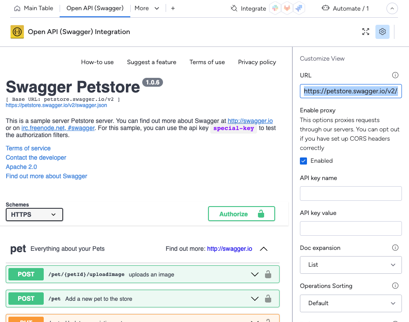The image size is (409, 322).
Task: Click the Automate robot icon
Action: tap(326, 8)
